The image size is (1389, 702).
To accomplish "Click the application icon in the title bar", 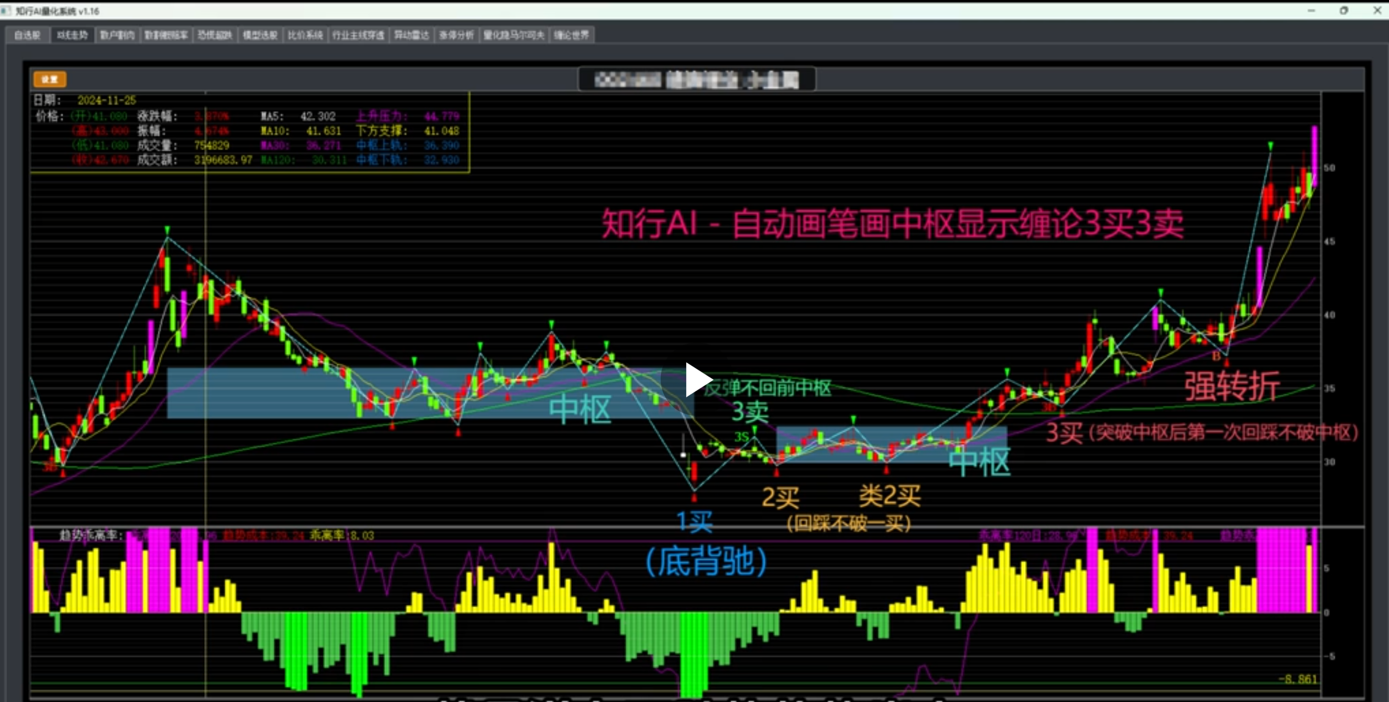I will tap(6, 11).
